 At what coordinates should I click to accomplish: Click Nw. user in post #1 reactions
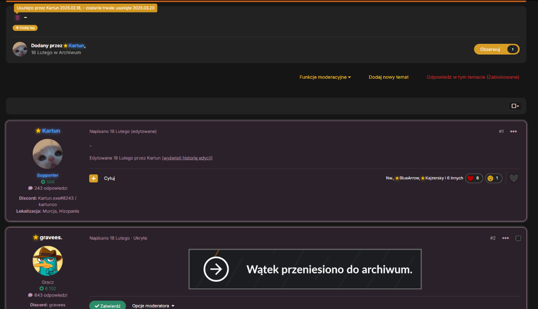(x=390, y=178)
